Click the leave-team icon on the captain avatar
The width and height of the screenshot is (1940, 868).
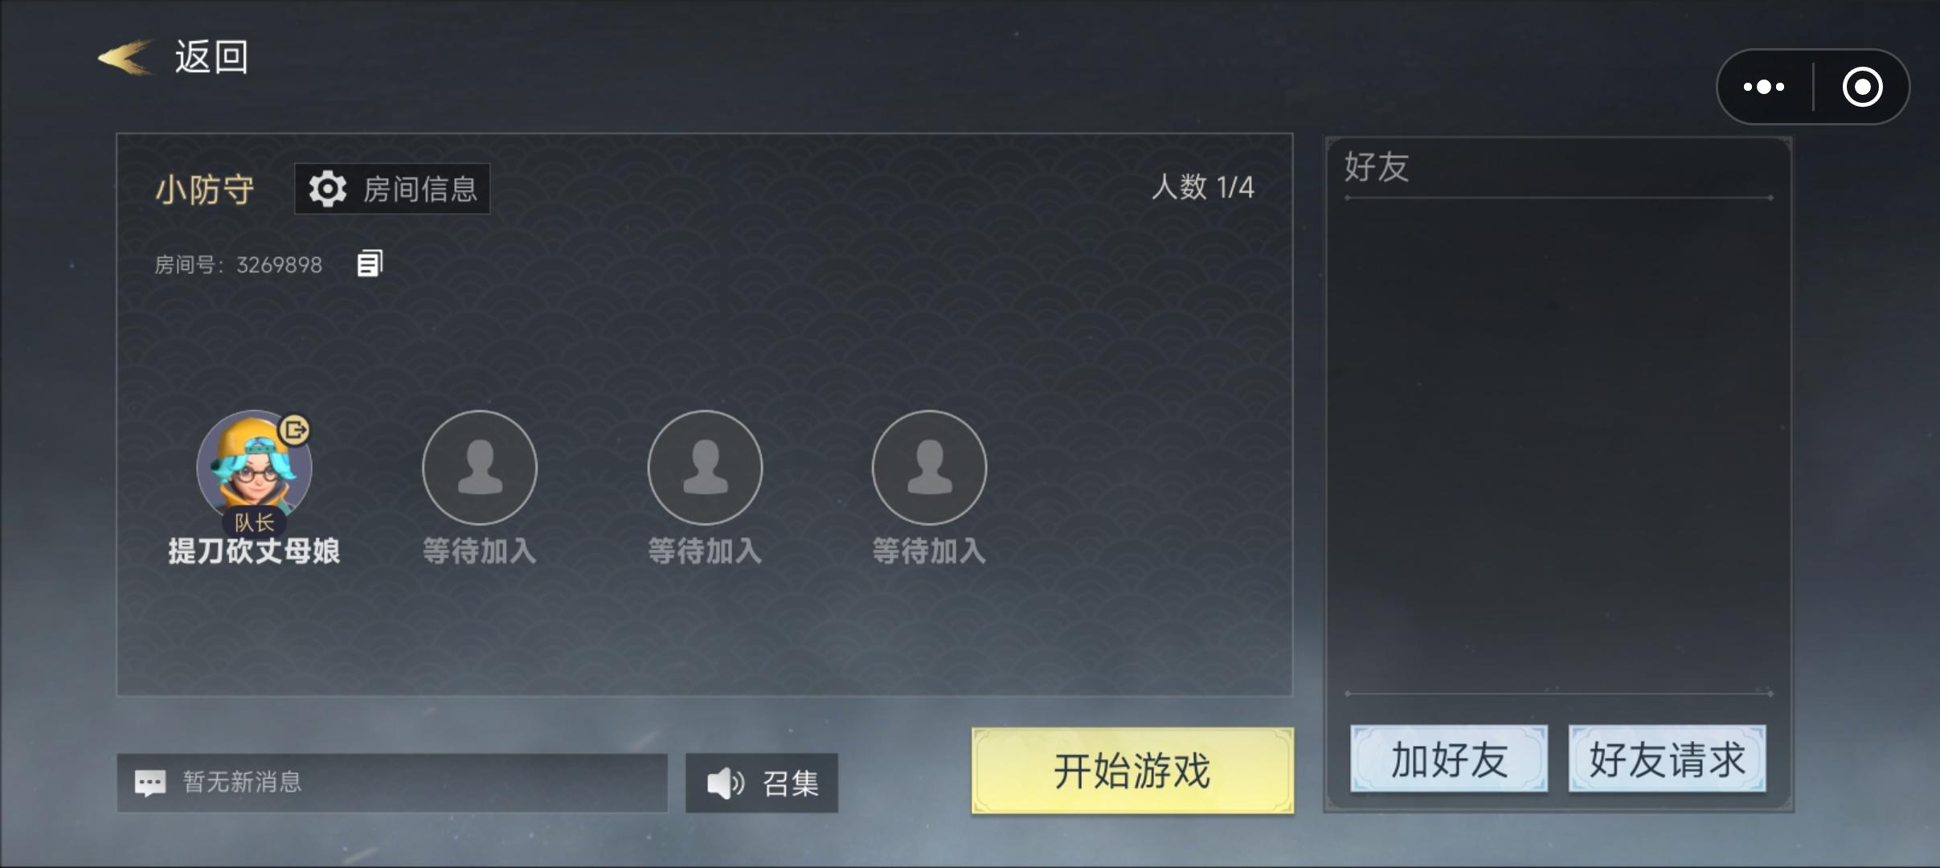pyautogui.click(x=294, y=430)
